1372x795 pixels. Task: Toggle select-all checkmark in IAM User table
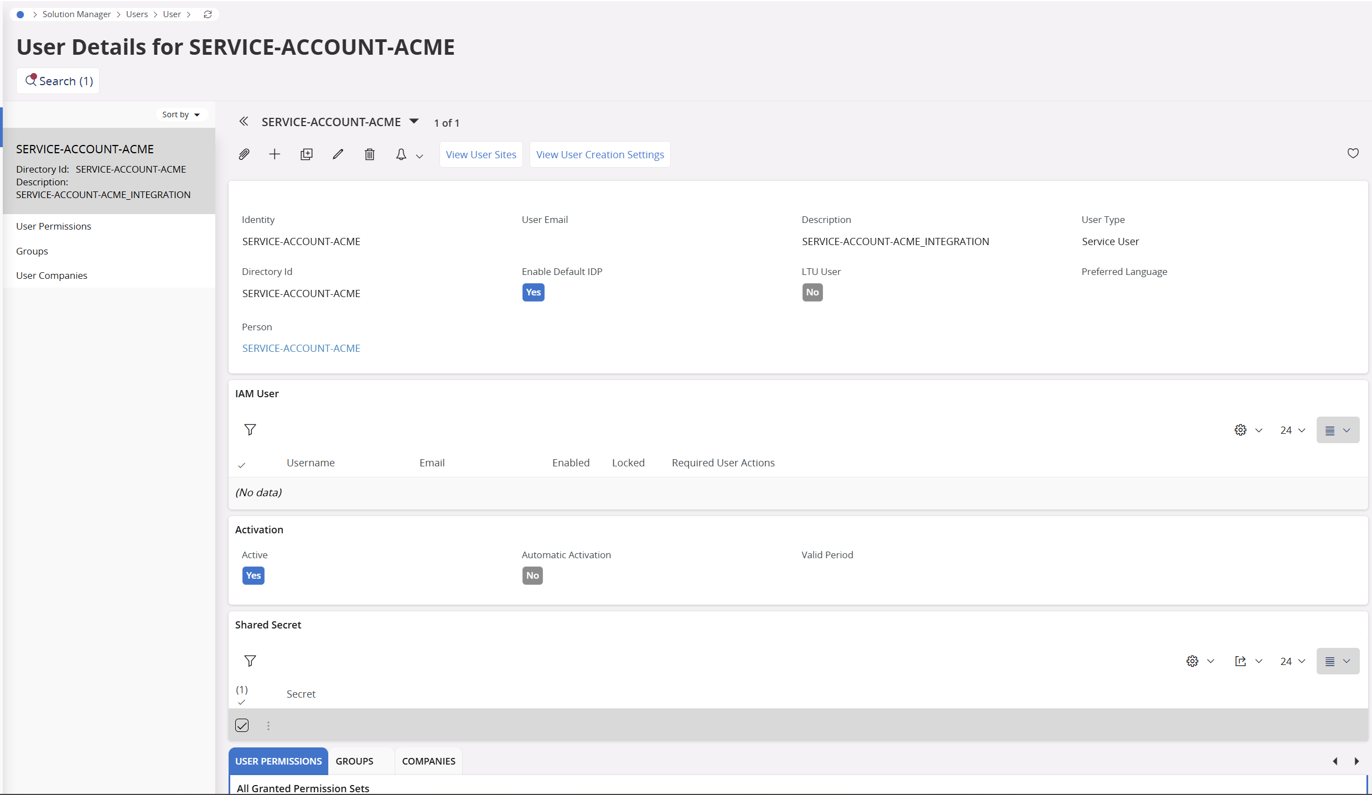click(242, 465)
